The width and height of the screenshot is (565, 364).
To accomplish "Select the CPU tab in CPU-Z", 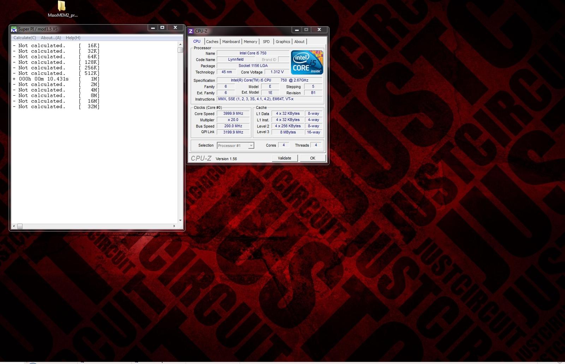I will pos(197,41).
